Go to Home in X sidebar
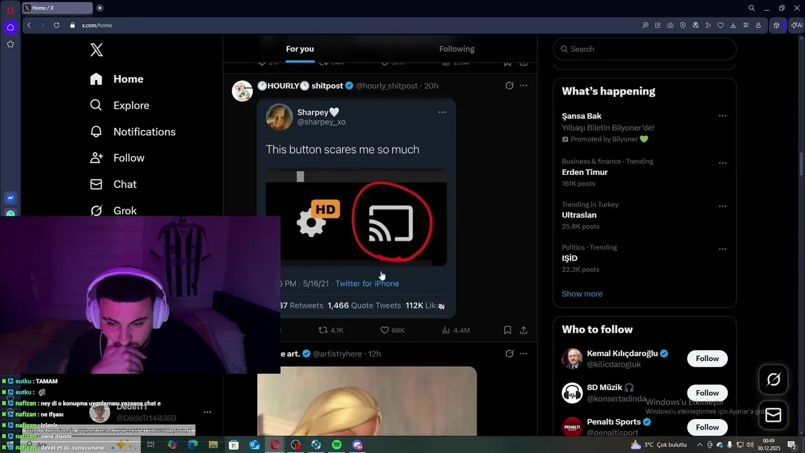Screen dimensions: 805x453 pos(117,79)
